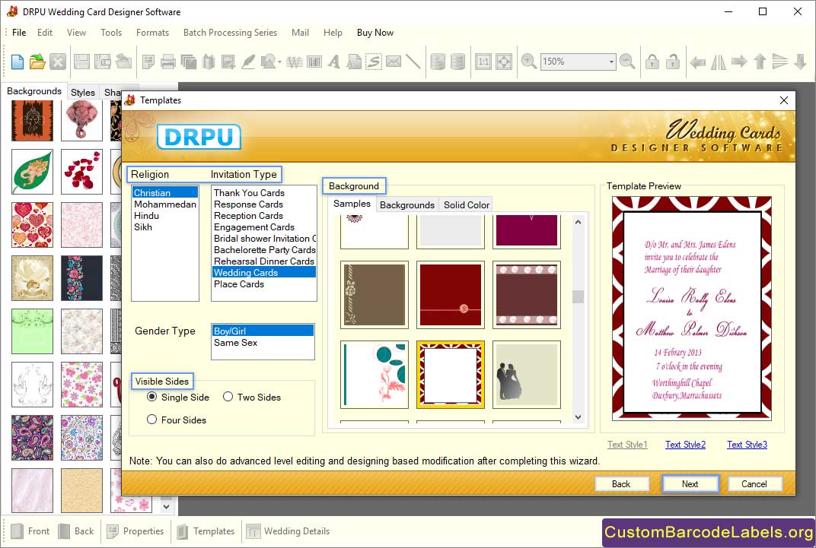Switch to the Solid Color tab
This screenshot has width=816, height=548.
(x=467, y=204)
